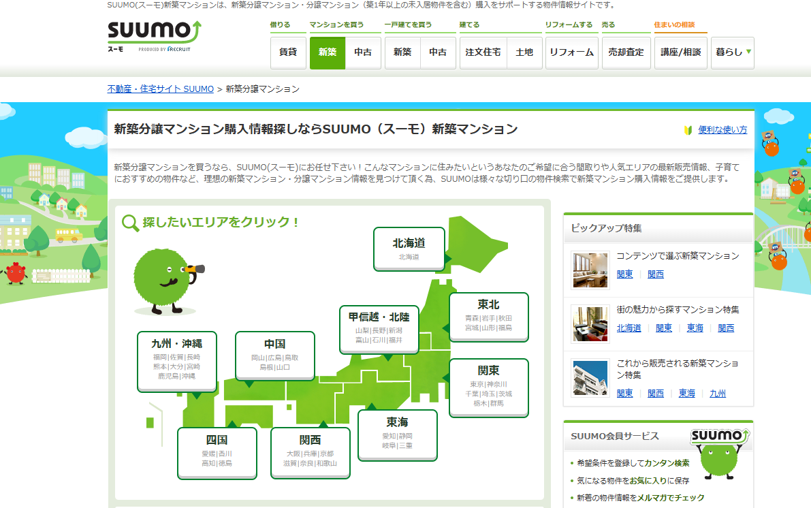Click the SUUMO logo in the member service panel
Screen dimensions: 811x508
tap(720, 436)
